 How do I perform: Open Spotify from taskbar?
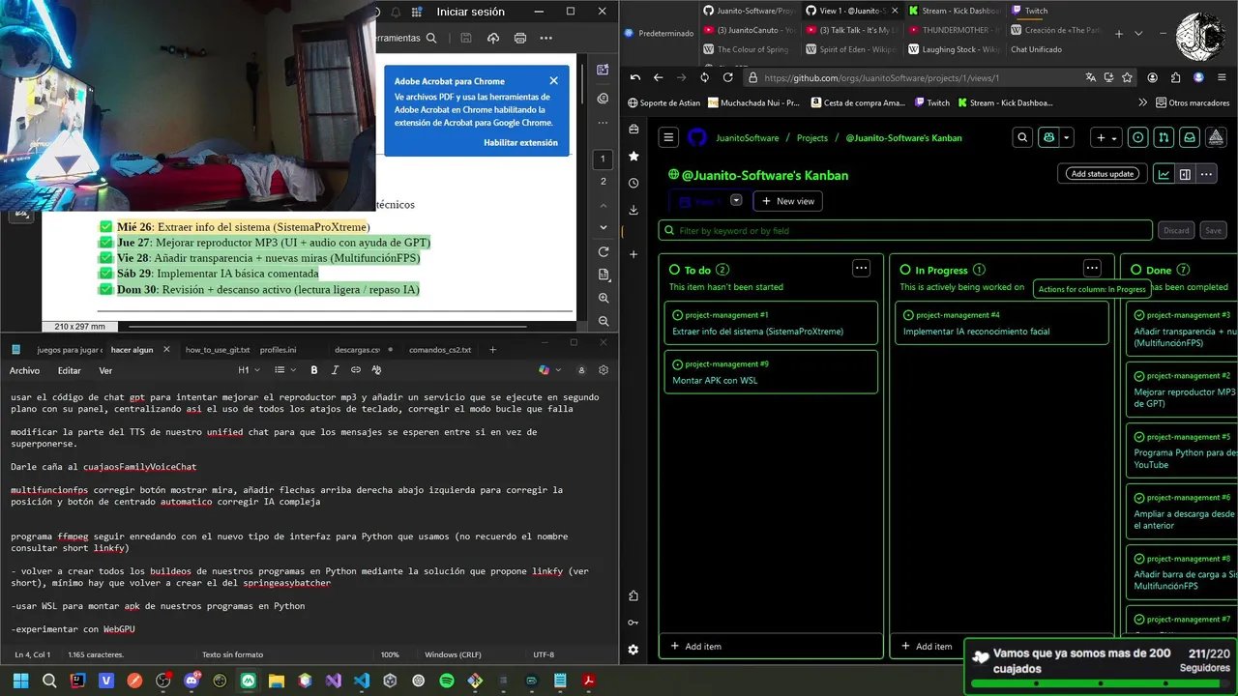pyautogui.click(x=447, y=681)
